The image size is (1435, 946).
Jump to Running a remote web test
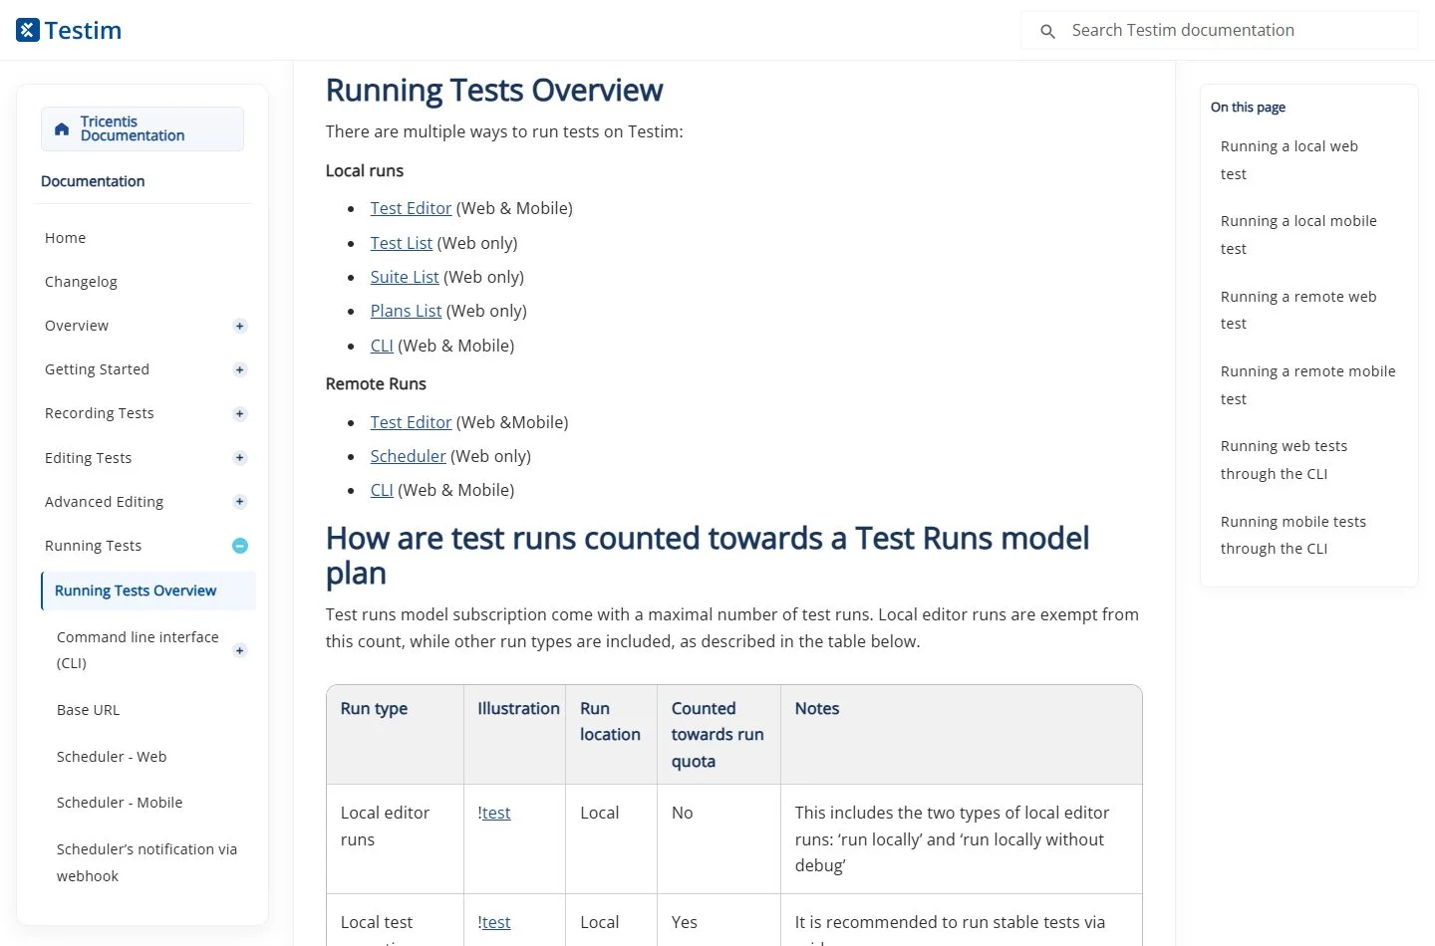pos(1298,310)
